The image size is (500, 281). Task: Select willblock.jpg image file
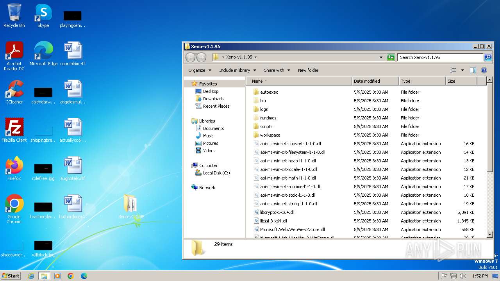pos(43,248)
